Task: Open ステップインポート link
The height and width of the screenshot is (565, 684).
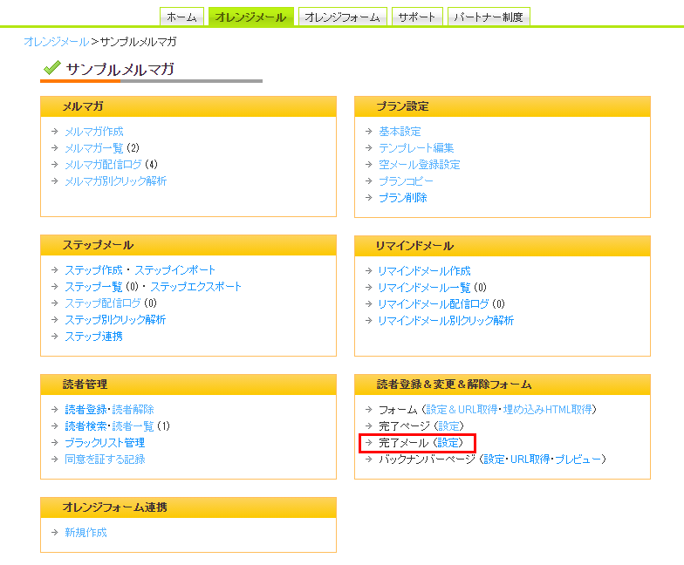Action: (x=174, y=270)
